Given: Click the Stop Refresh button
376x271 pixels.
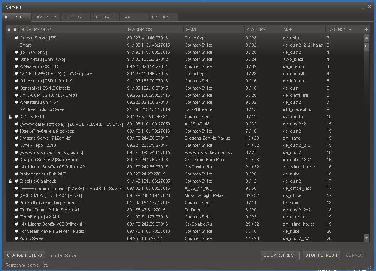Looking at the screenshot, I should click(x=321, y=255).
